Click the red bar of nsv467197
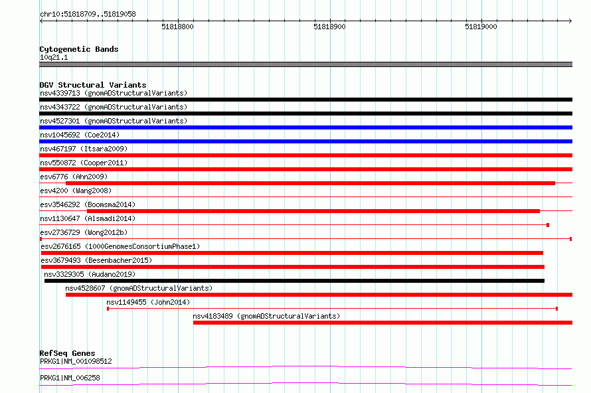The width and height of the screenshot is (591, 393). 305,155
